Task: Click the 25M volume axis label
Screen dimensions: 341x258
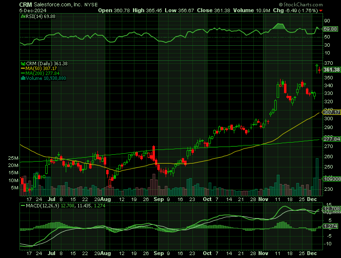Action: tap(13, 158)
